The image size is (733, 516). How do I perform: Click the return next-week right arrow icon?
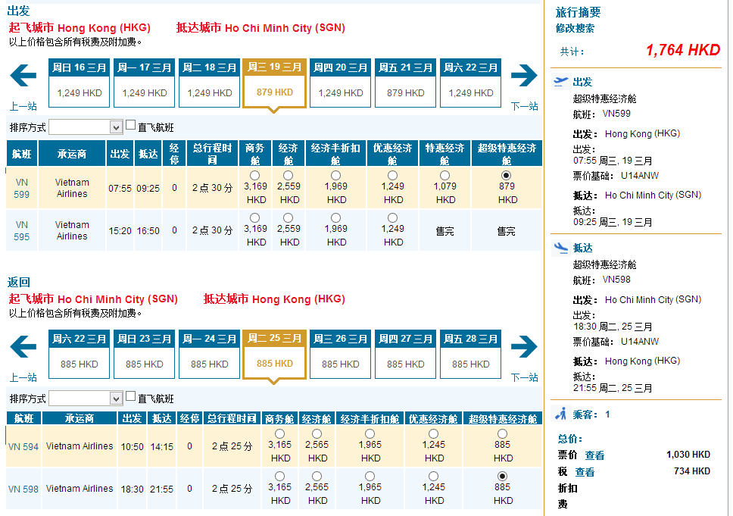pyautogui.click(x=524, y=347)
